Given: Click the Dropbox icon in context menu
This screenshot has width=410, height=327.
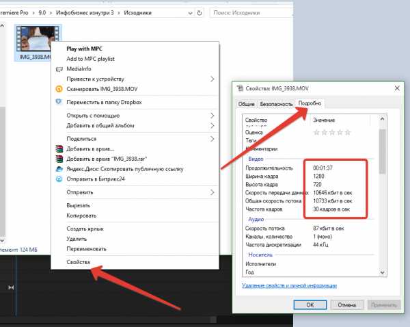Looking at the screenshot, I should (59, 101).
